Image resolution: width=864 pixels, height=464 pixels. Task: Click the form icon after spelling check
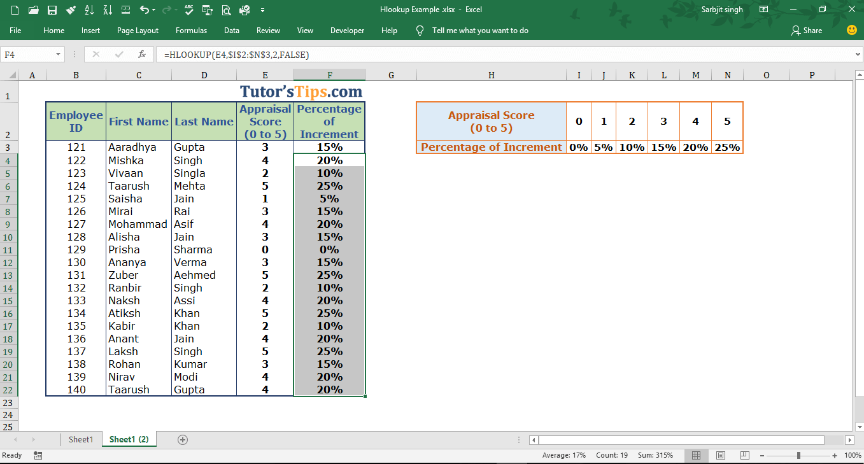[x=207, y=10]
